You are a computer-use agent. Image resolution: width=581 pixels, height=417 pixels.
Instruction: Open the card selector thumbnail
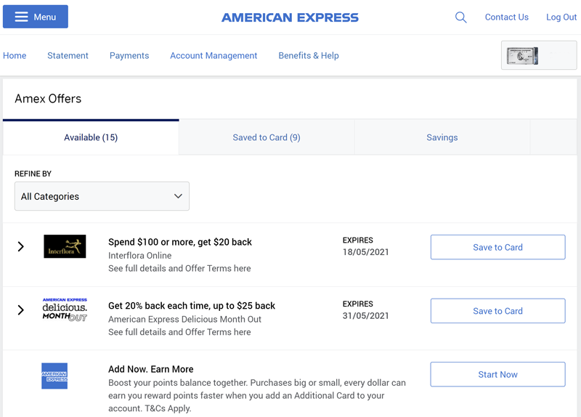pos(539,55)
